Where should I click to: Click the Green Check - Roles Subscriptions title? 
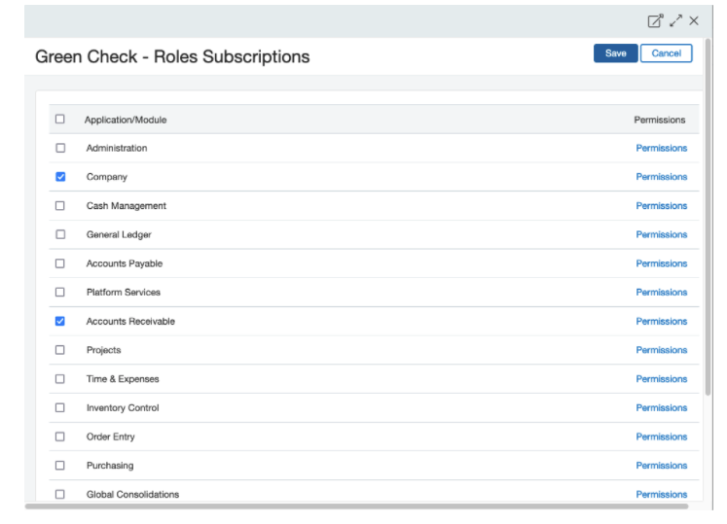tap(172, 56)
